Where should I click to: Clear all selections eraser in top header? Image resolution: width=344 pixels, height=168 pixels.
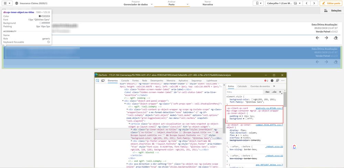(x=335, y=38)
